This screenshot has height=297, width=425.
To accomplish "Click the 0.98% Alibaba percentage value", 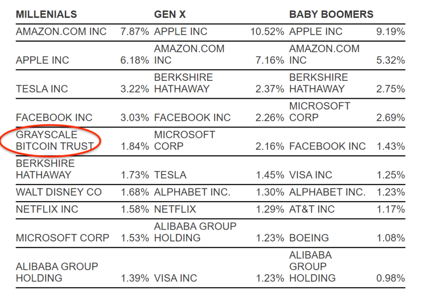I will (x=391, y=278).
